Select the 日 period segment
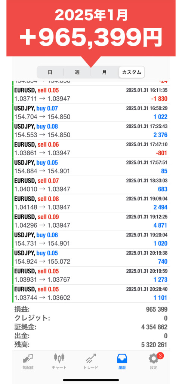The image size is (182, 384). point(50,72)
